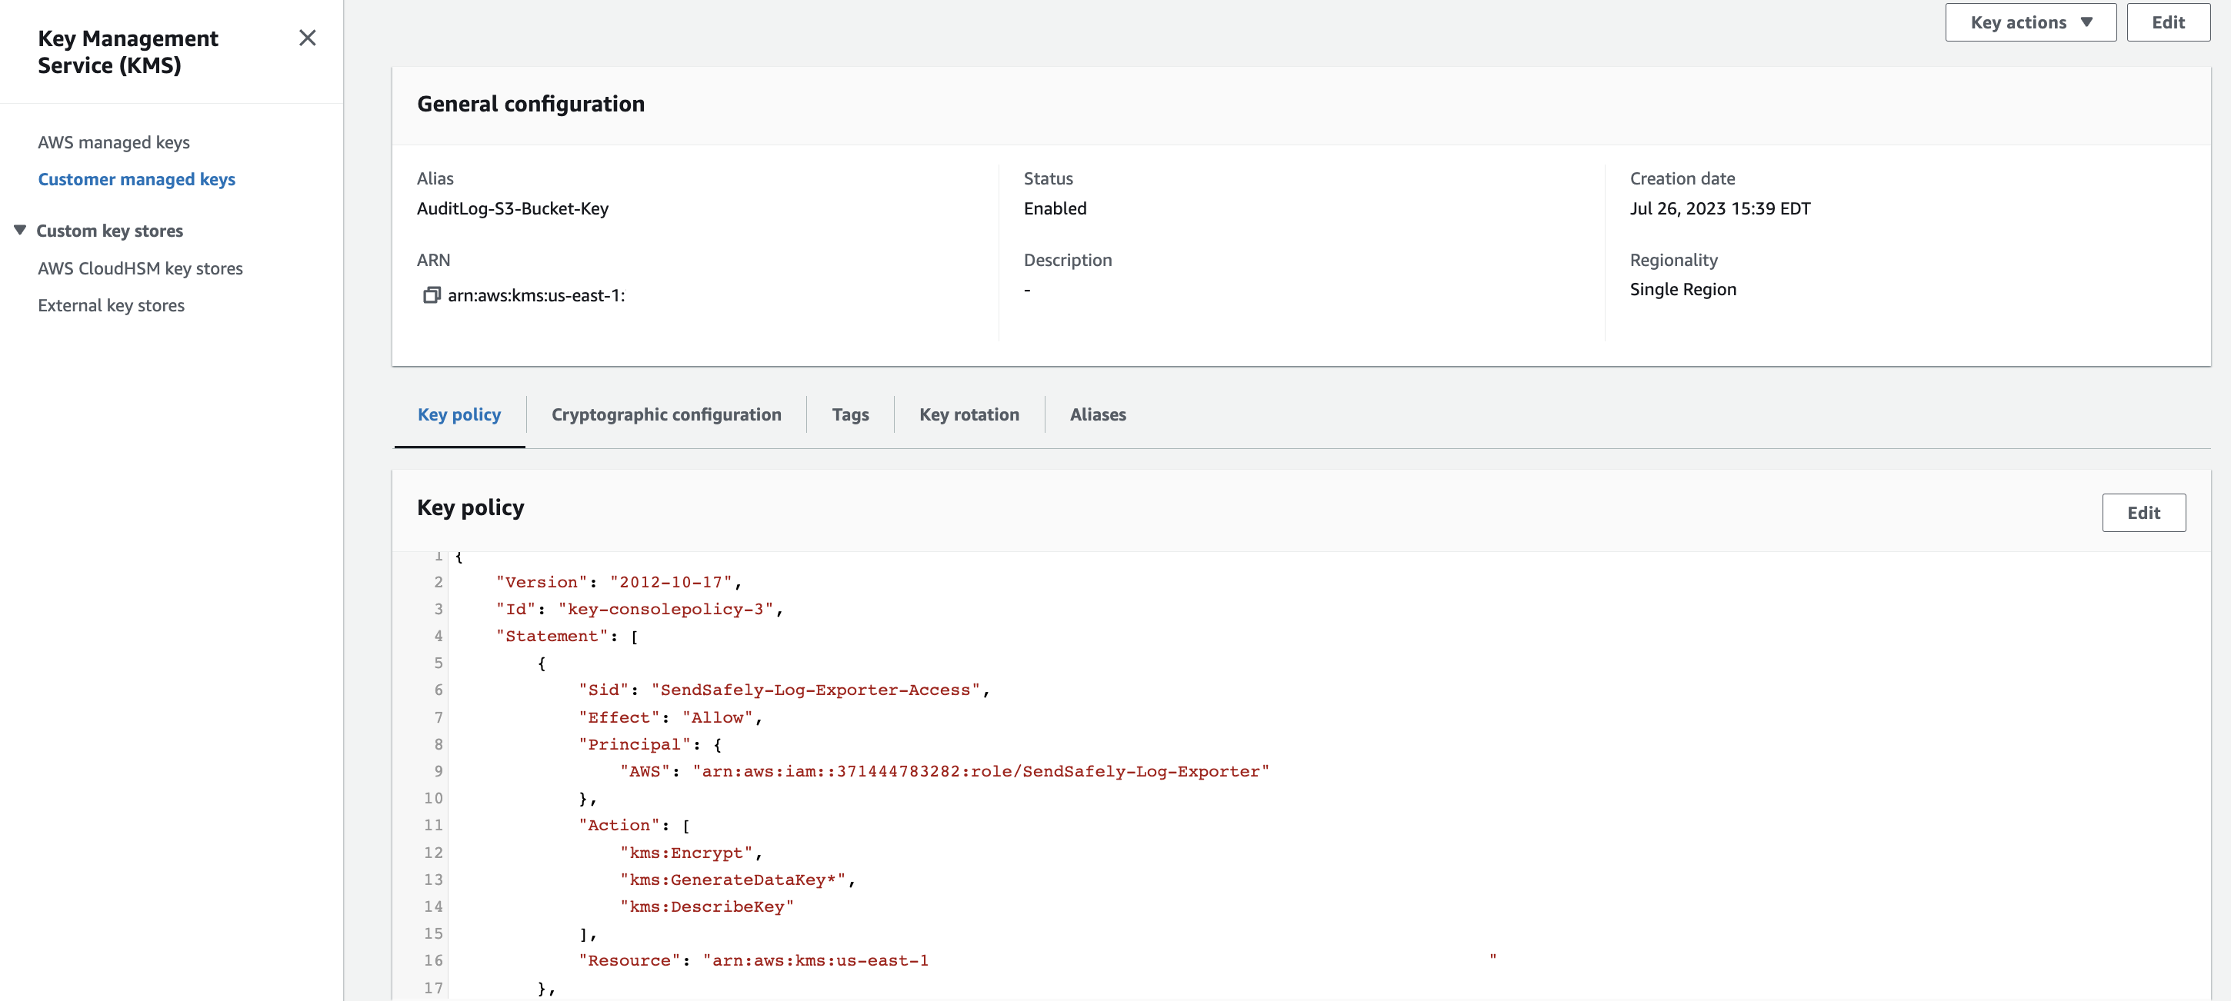This screenshot has height=1001, width=2231.
Task: Open AWS managed keys page
Action: pos(113,142)
